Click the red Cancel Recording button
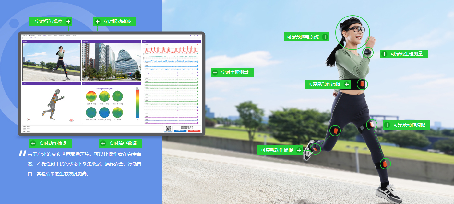This screenshot has height=204, width=454. 194,131
